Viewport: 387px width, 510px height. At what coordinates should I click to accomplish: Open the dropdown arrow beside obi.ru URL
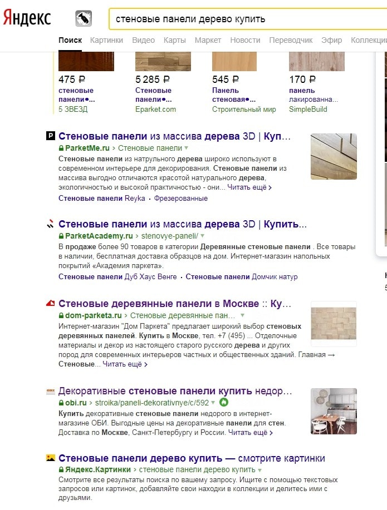213,403
